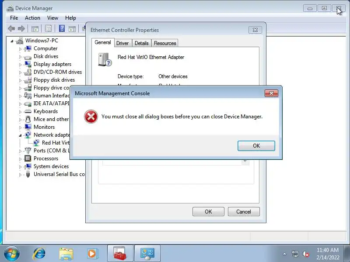The width and height of the screenshot is (350, 262).
Task: Click the Properties toolbar icon
Action: [x=49, y=28]
